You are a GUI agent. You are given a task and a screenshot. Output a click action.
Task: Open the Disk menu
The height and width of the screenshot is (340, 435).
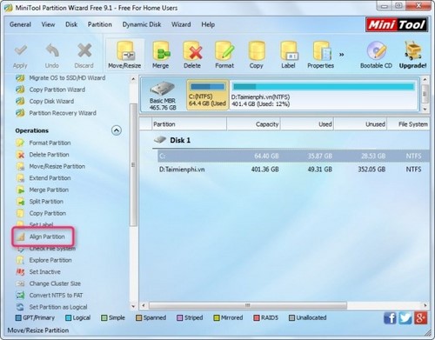[x=71, y=24]
